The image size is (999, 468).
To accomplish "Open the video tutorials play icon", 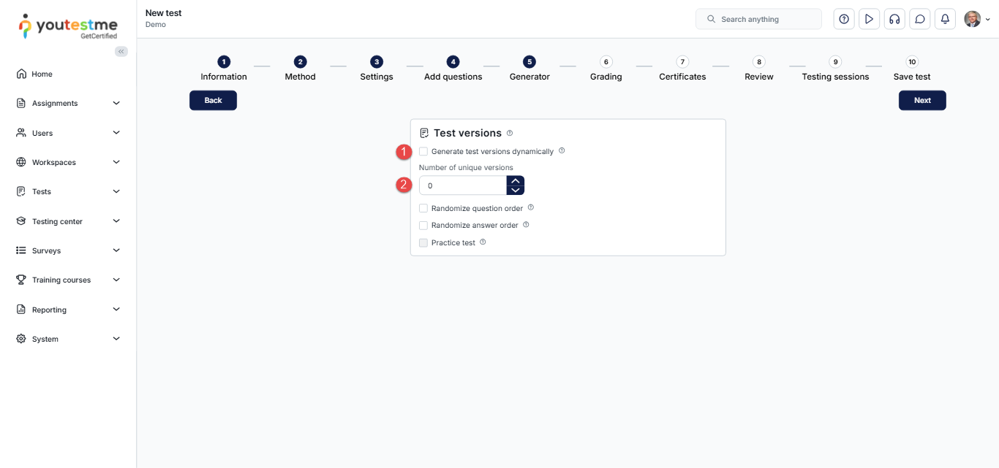I will [869, 19].
